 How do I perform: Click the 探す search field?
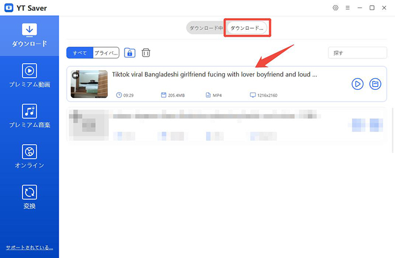pyautogui.click(x=357, y=53)
